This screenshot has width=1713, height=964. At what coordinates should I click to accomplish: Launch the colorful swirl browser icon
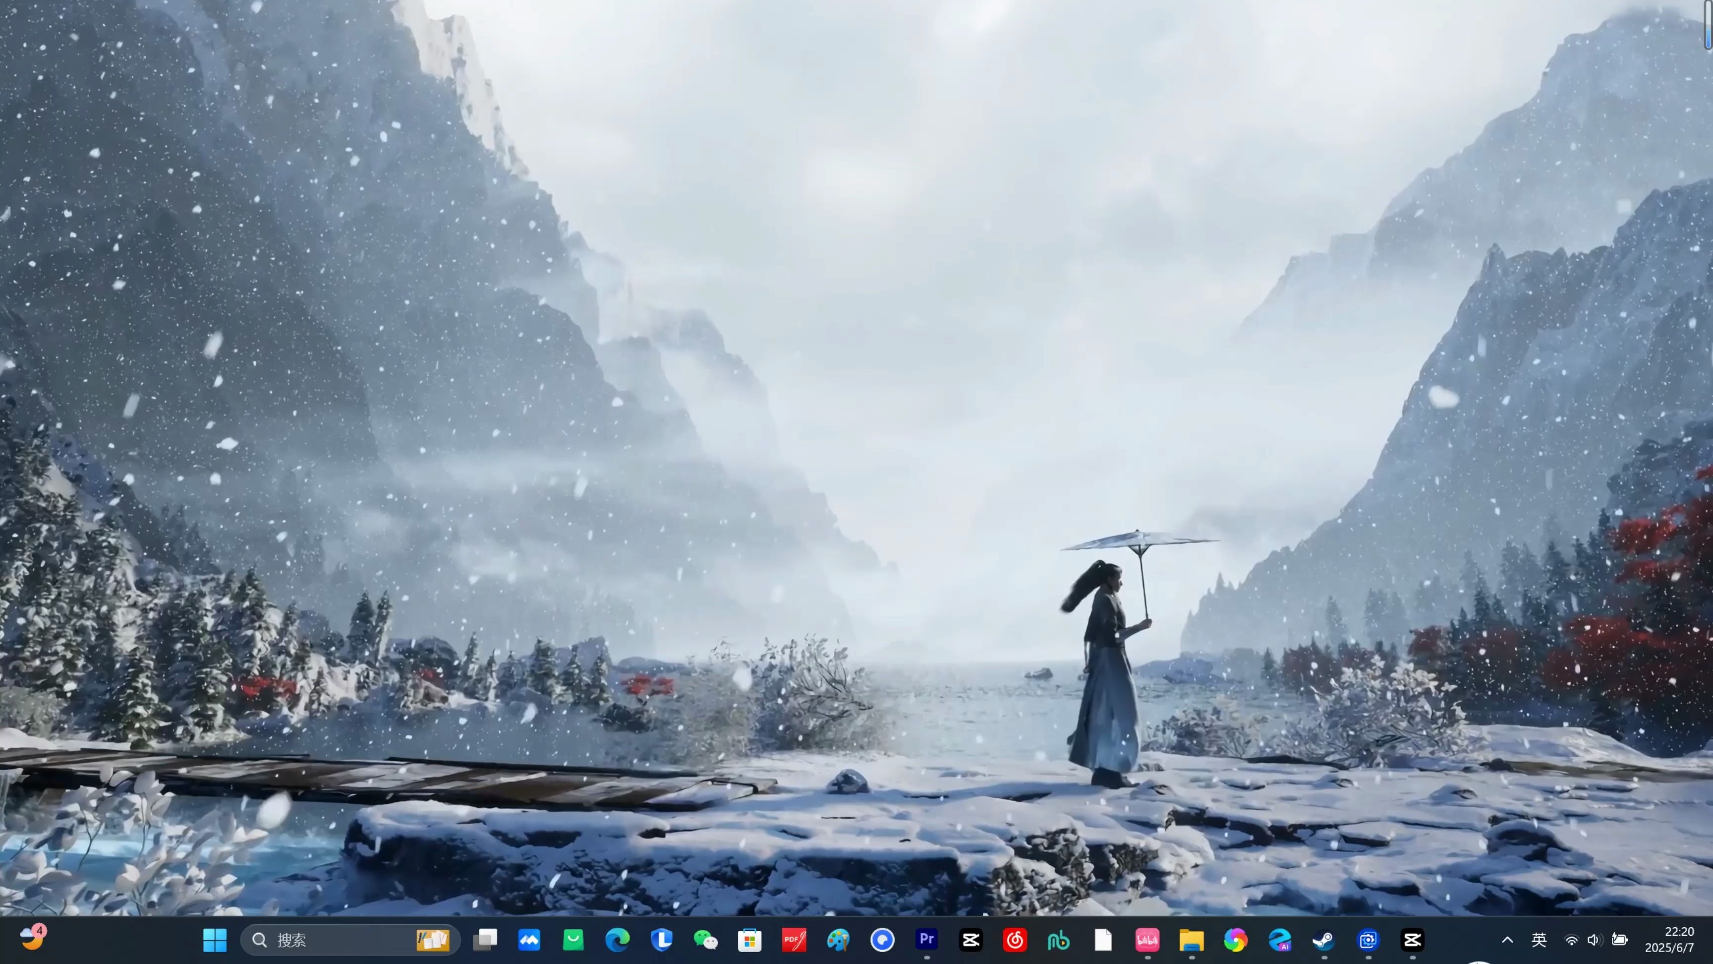point(1236,940)
